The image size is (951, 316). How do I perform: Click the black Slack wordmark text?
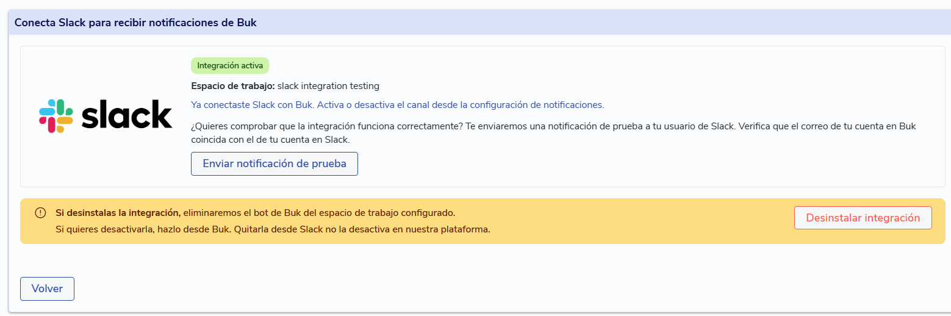pyautogui.click(x=127, y=115)
